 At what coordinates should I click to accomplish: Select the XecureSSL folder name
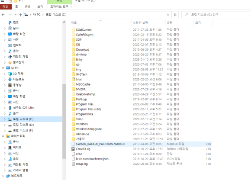[x=83, y=134]
